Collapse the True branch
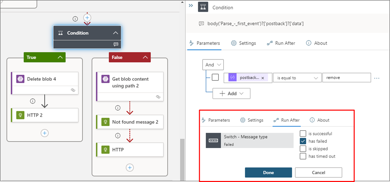 [60, 57]
